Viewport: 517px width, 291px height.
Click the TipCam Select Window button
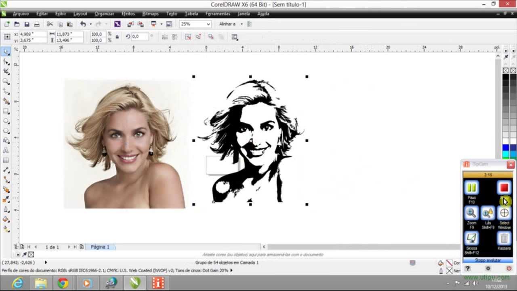(x=504, y=213)
